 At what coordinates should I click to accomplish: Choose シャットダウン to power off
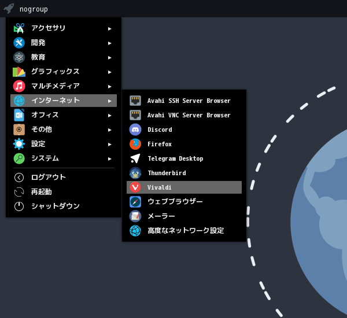pos(64,206)
